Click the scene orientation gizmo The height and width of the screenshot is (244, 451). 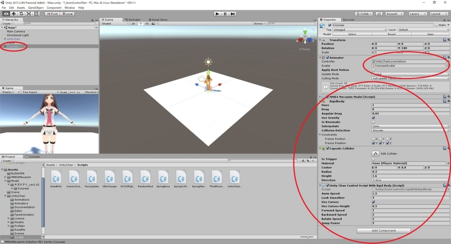[x=305, y=38]
